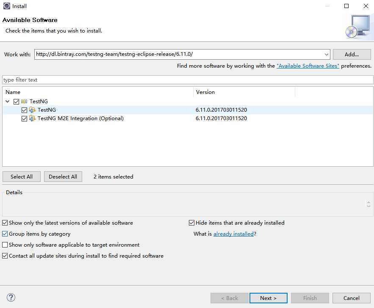Click Select All button

(22, 177)
